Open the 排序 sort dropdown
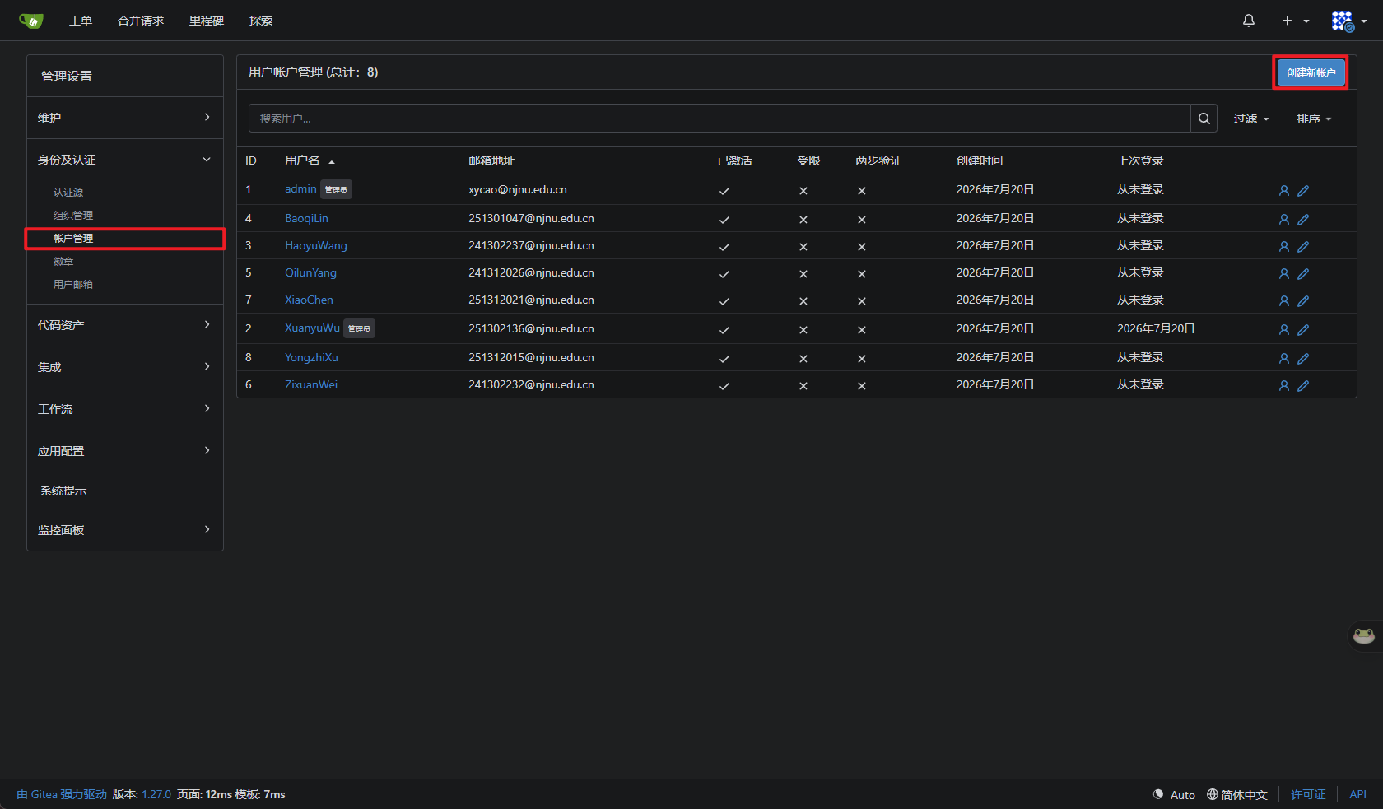This screenshot has width=1383, height=809. tap(1314, 119)
